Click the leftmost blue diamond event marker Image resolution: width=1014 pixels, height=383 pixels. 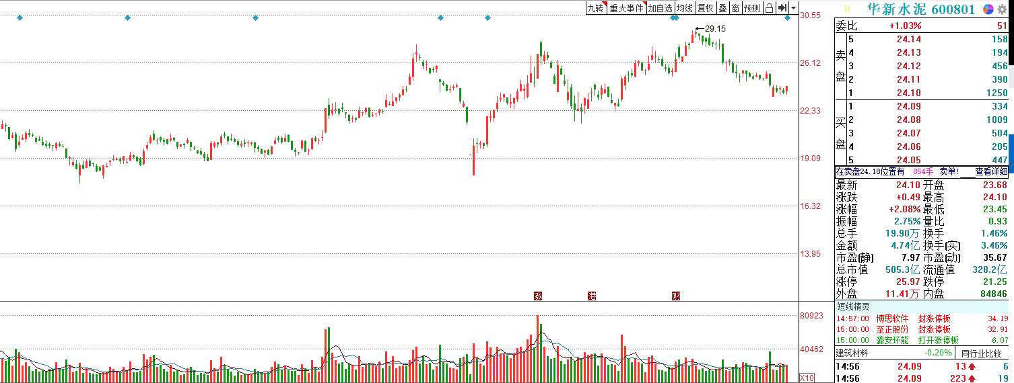20,17
